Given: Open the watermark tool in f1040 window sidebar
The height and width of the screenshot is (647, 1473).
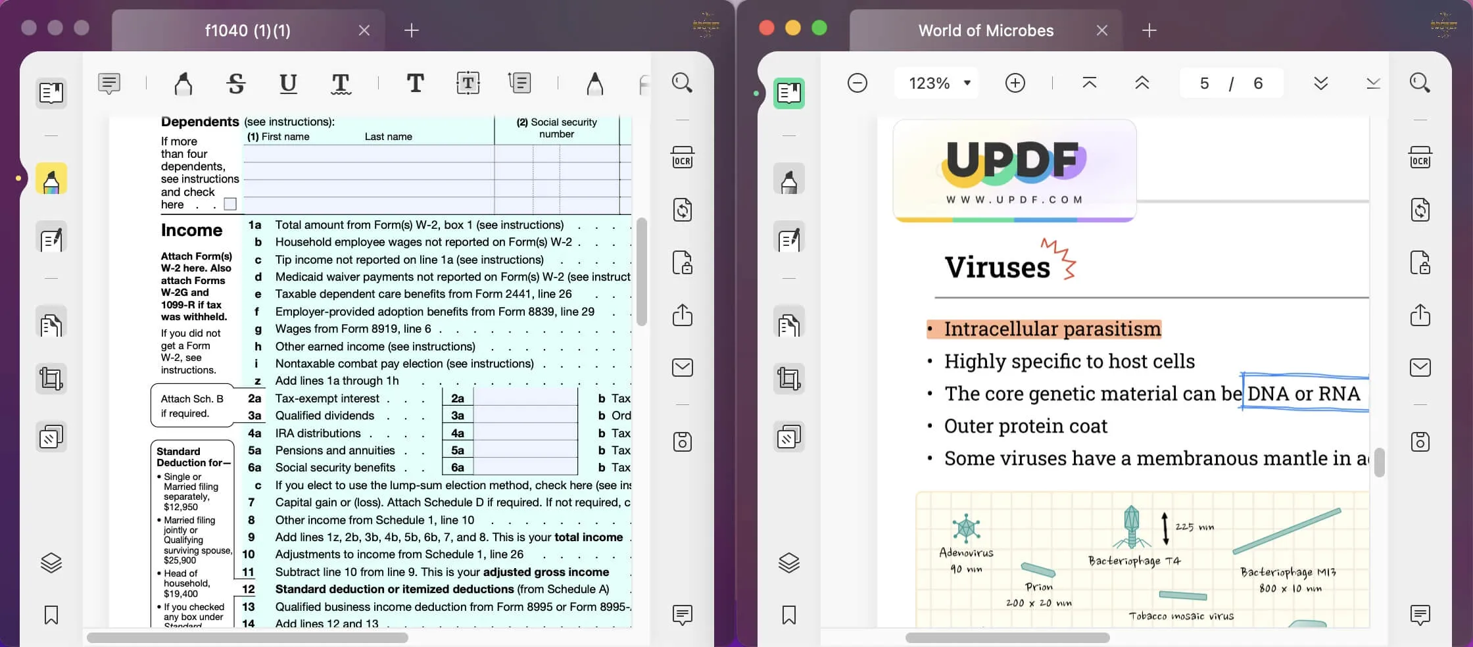Looking at the screenshot, I should pyautogui.click(x=51, y=437).
